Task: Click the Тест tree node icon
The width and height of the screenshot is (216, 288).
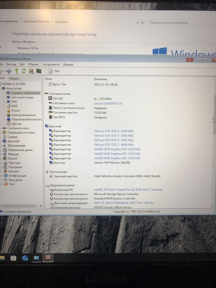Action: coord(6,184)
